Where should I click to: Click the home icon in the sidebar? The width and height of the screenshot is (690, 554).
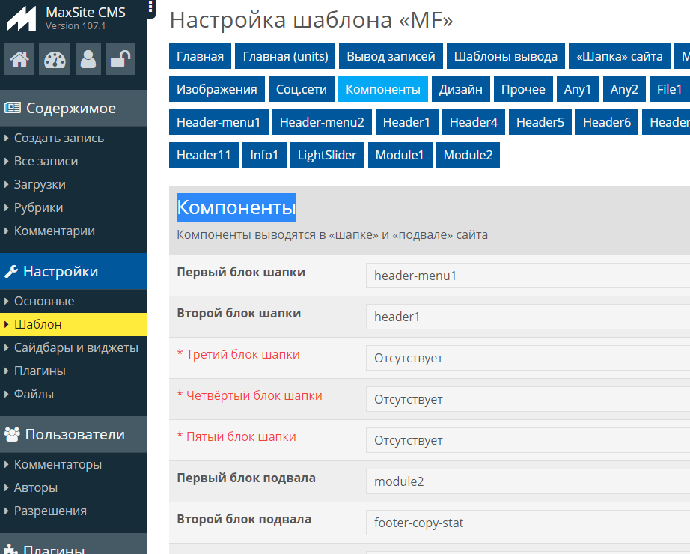click(20, 60)
